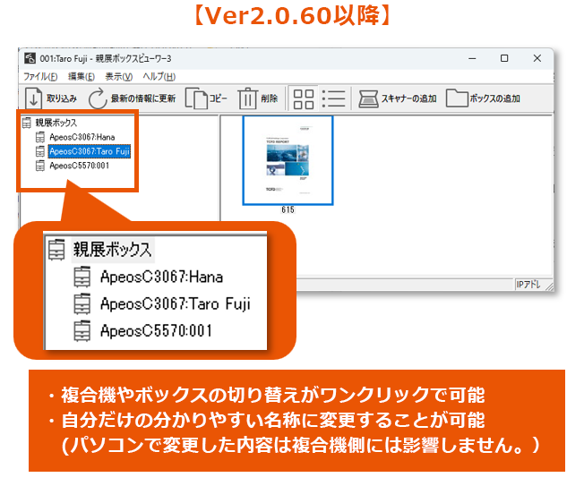Click the device icon beside highlighted ApeosC3067:Taro Fuji
Viewport: 584px width, 486px height.
pyautogui.click(x=40, y=151)
